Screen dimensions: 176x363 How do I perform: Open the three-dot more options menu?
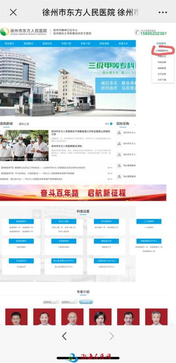tap(162, 13)
